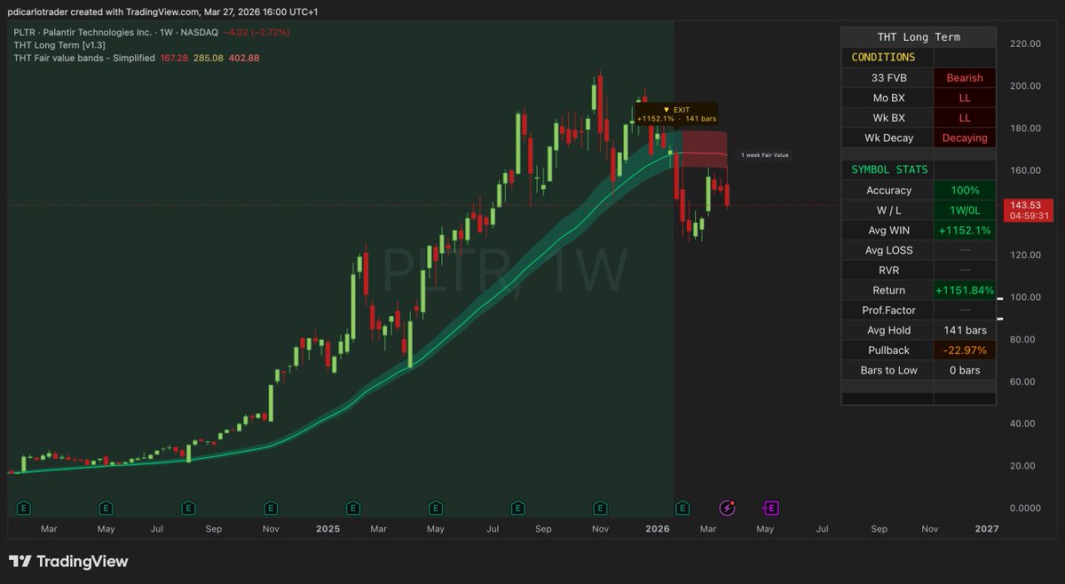Select the 'THT Long Term [v1.3]' indicator legend

point(60,44)
